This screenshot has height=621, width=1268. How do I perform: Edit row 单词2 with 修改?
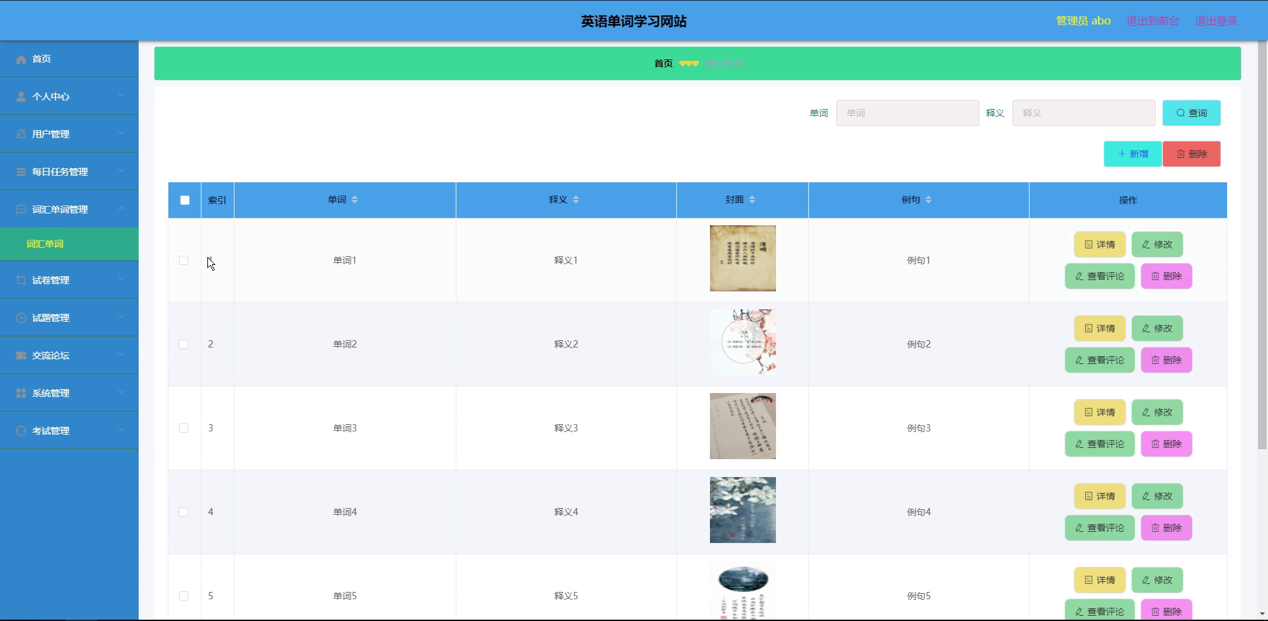tap(1157, 329)
